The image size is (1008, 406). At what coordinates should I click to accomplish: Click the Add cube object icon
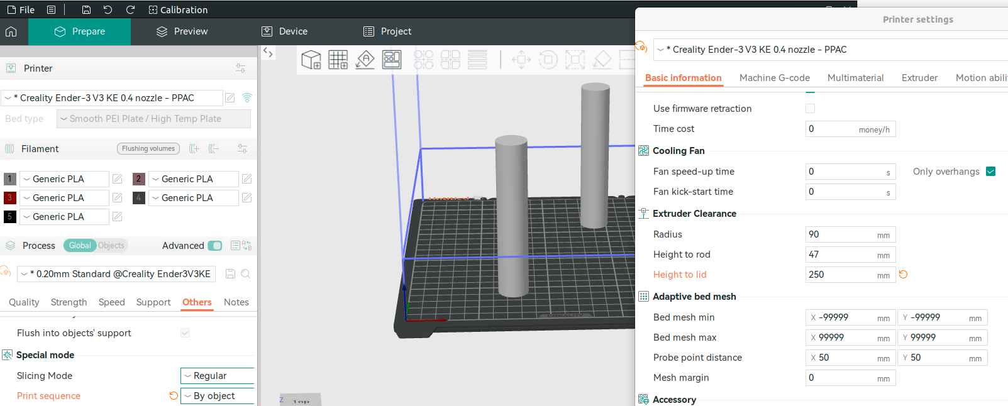pos(311,60)
